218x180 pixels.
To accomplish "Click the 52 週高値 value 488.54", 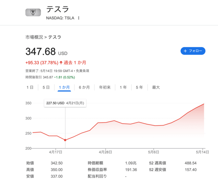I will 191,163.
